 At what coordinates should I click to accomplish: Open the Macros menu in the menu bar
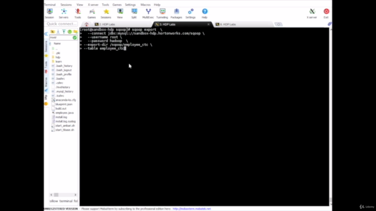(x=145, y=5)
